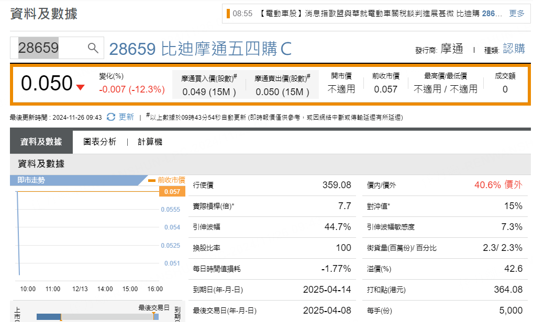
Task: Open the 更多 news link
Action: (x=517, y=14)
